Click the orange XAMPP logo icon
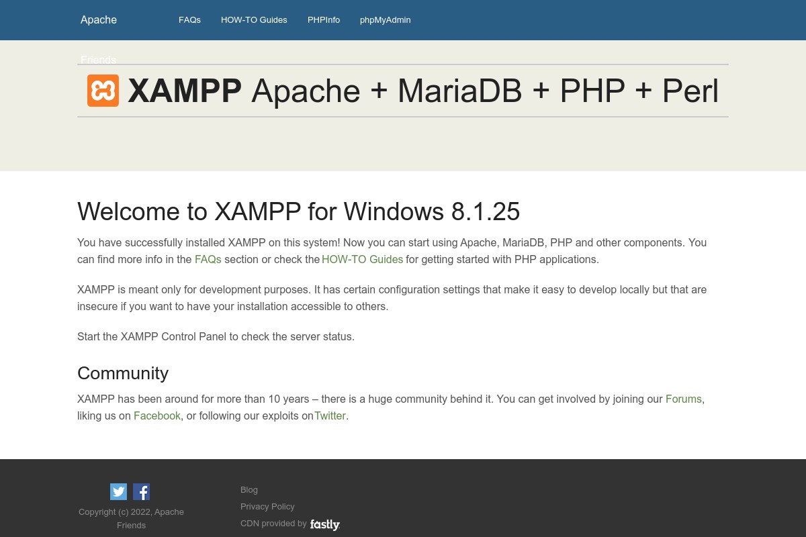 (x=103, y=91)
